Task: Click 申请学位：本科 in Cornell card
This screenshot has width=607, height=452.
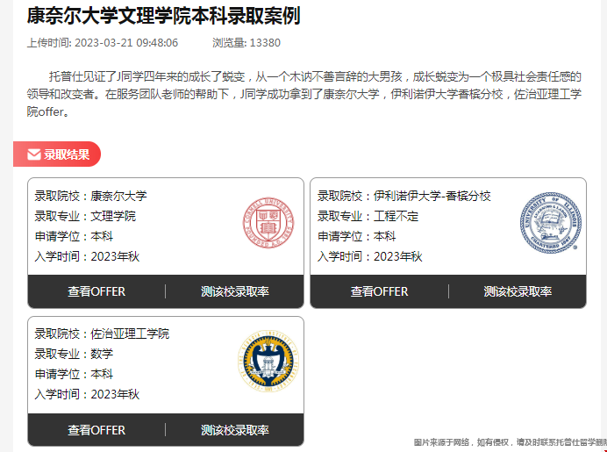Action: click(74, 236)
